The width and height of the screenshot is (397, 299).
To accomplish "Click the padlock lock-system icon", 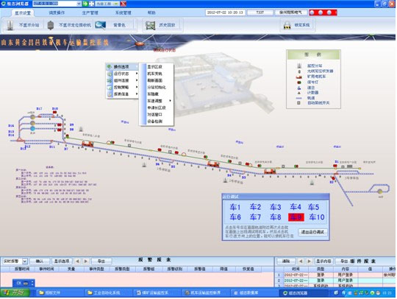I will (287, 25).
